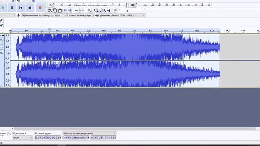Click the playback meter speaker icon
This screenshot has height=146, width=260.
pyautogui.click(x=133, y=5)
